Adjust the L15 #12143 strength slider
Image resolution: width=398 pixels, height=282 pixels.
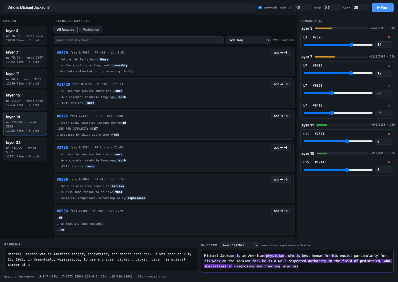pyautogui.click(x=338, y=170)
